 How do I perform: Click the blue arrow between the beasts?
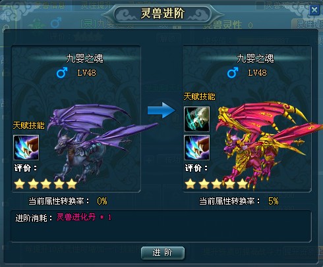(x=161, y=110)
